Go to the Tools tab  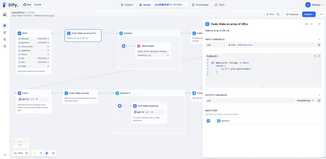pyautogui.click(x=220, y=4)
